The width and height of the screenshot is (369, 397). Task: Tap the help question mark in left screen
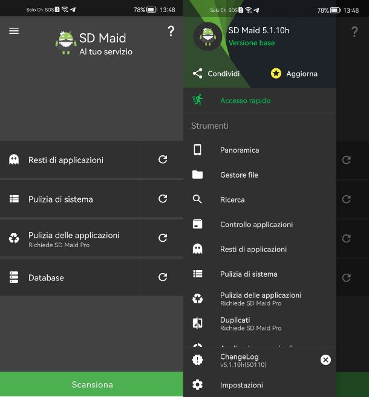pos(171,31)
